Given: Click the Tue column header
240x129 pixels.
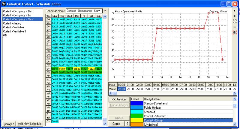Looking at the screenshot, I should coord(62,16).
